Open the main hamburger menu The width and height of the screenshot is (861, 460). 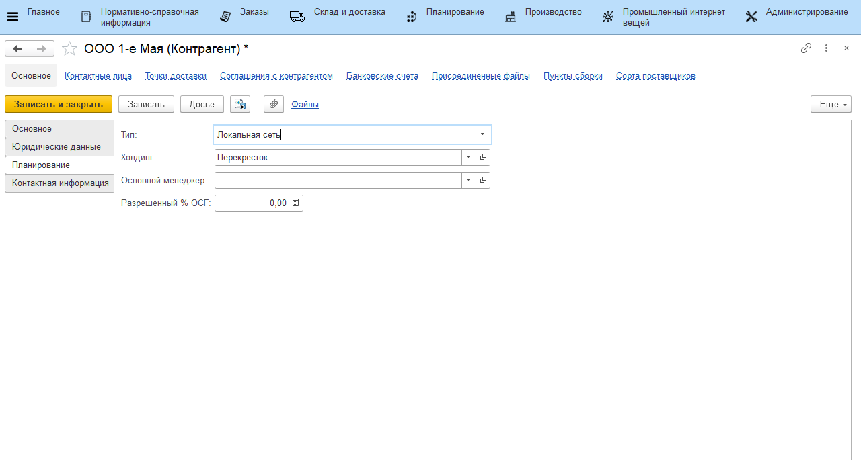point(12,17)
